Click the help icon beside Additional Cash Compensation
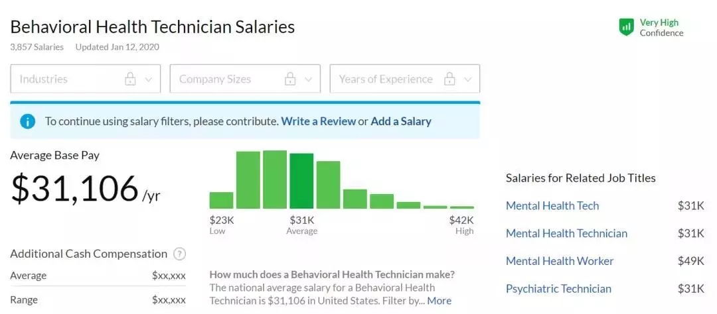 point(179,254)
